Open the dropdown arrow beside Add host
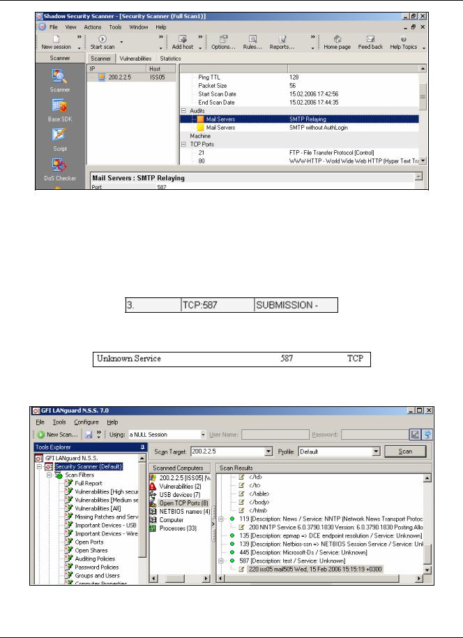Viewport: 463px width, 638px height. click(200, 47)
